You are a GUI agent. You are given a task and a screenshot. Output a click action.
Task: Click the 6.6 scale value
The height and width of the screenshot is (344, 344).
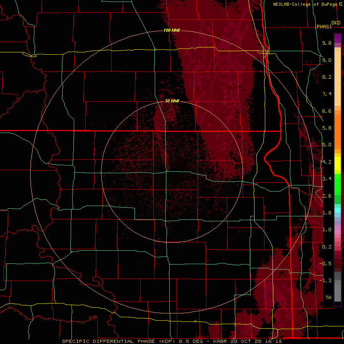(x=327, y=111)
